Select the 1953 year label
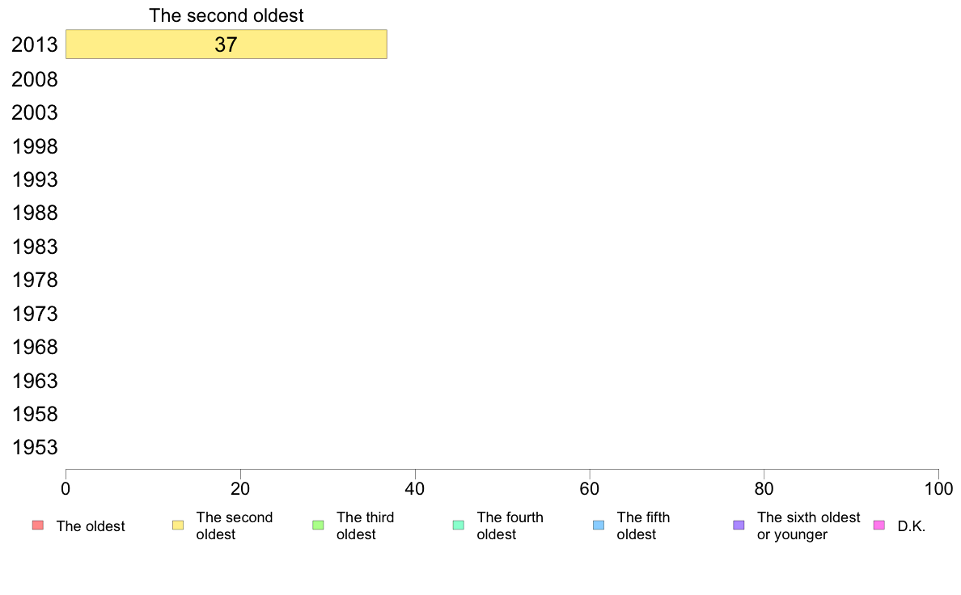Screen dimensions: 961x595 pos(34,447)
